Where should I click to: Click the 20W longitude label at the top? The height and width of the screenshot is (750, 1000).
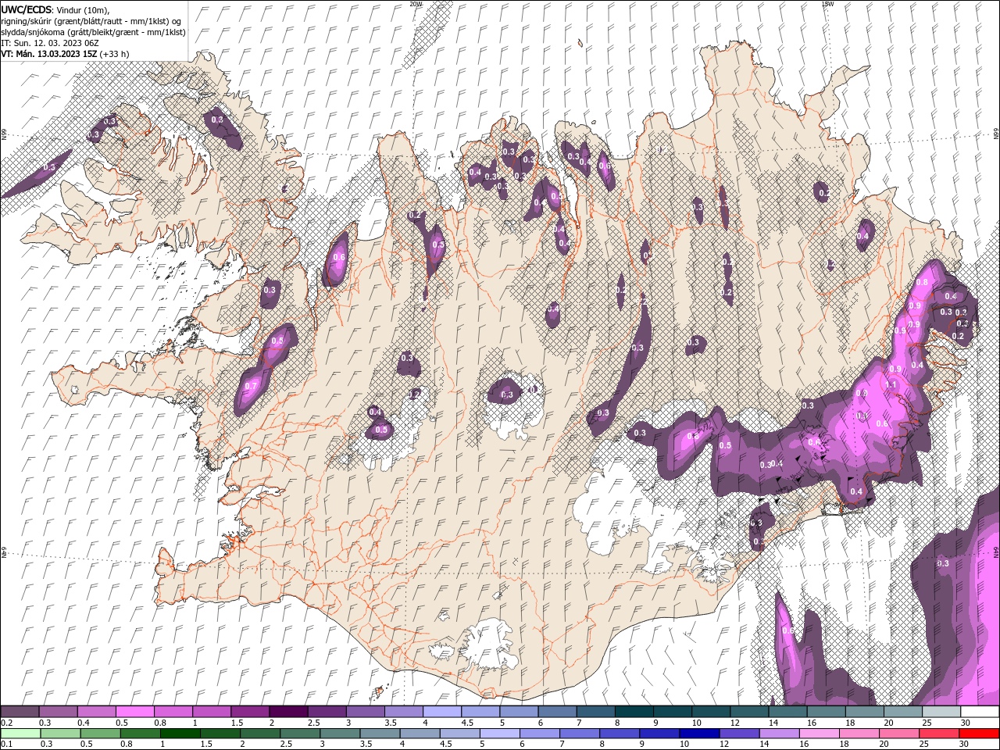(416, 4)
